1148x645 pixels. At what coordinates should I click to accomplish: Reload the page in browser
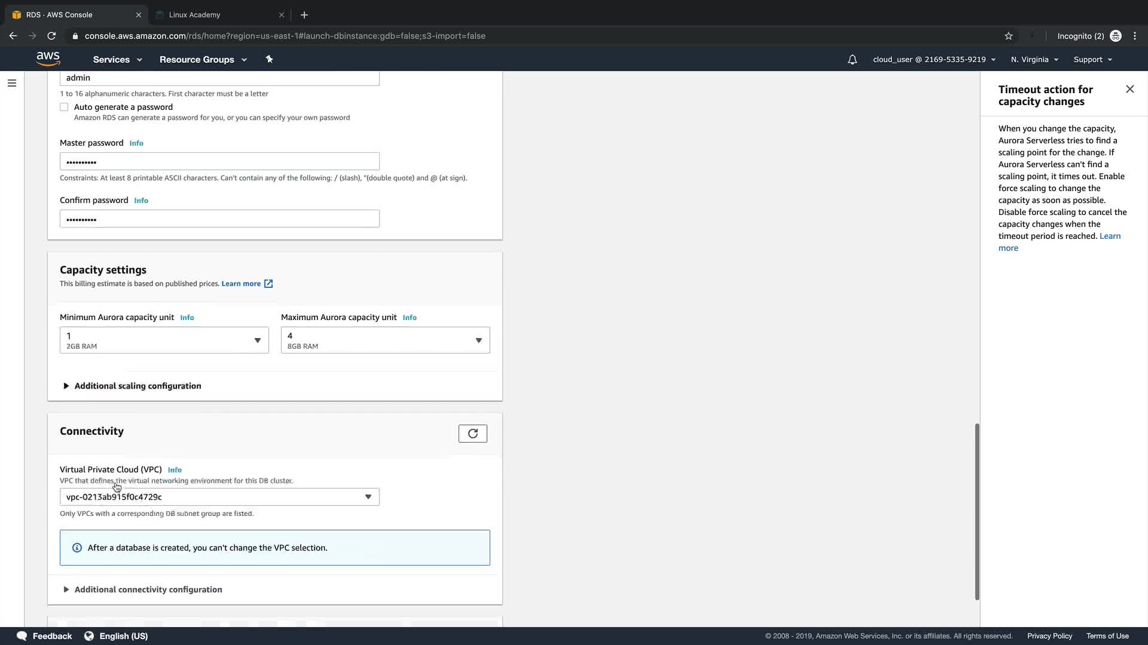[x=51, y=36]
